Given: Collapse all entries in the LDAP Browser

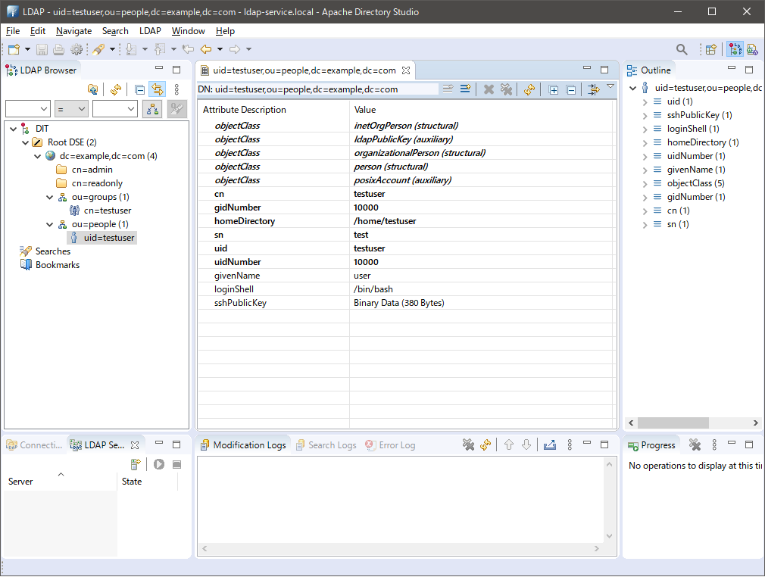Looking at the screenshot, I should (x=139, y=89).
